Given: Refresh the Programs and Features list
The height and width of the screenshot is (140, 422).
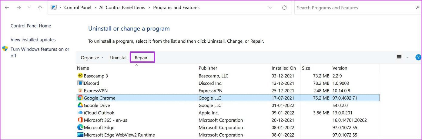Looking at the screenshot, I should (x=284, y=8).
